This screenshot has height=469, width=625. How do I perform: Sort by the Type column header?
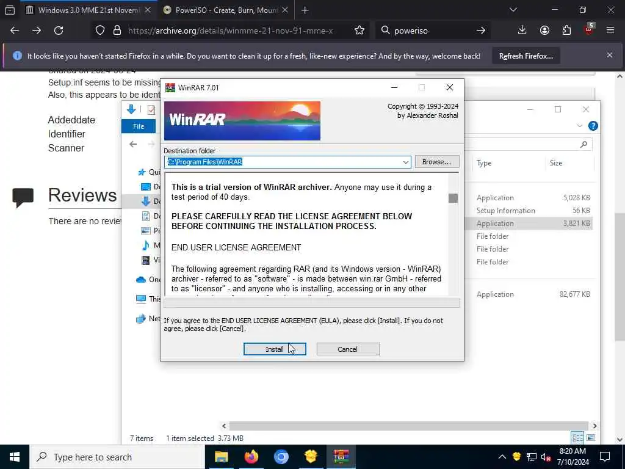coord(484,163)
